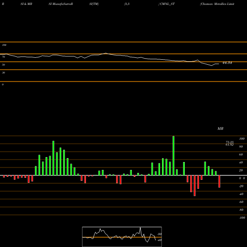Click the orange midline in the mini chart

click(x=122, y=237)
